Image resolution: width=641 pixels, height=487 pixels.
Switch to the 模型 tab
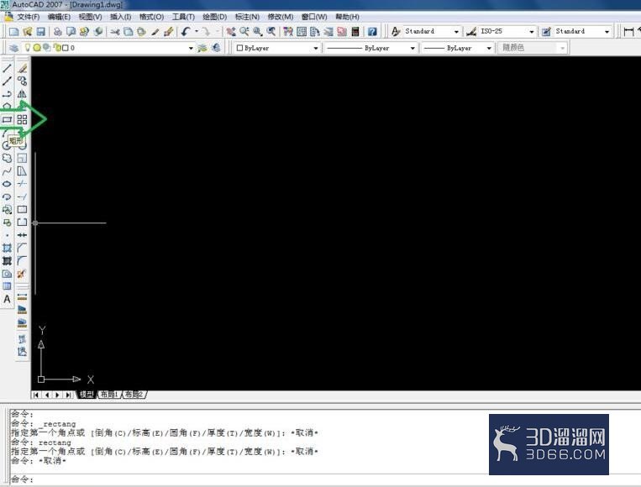tap(87, 395)
